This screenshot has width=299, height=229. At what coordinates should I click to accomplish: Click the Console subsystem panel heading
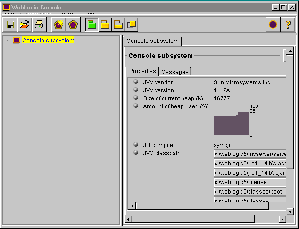160,56
